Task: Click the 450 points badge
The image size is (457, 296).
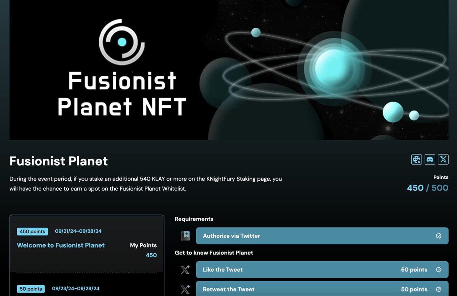Action: (32, 232)
